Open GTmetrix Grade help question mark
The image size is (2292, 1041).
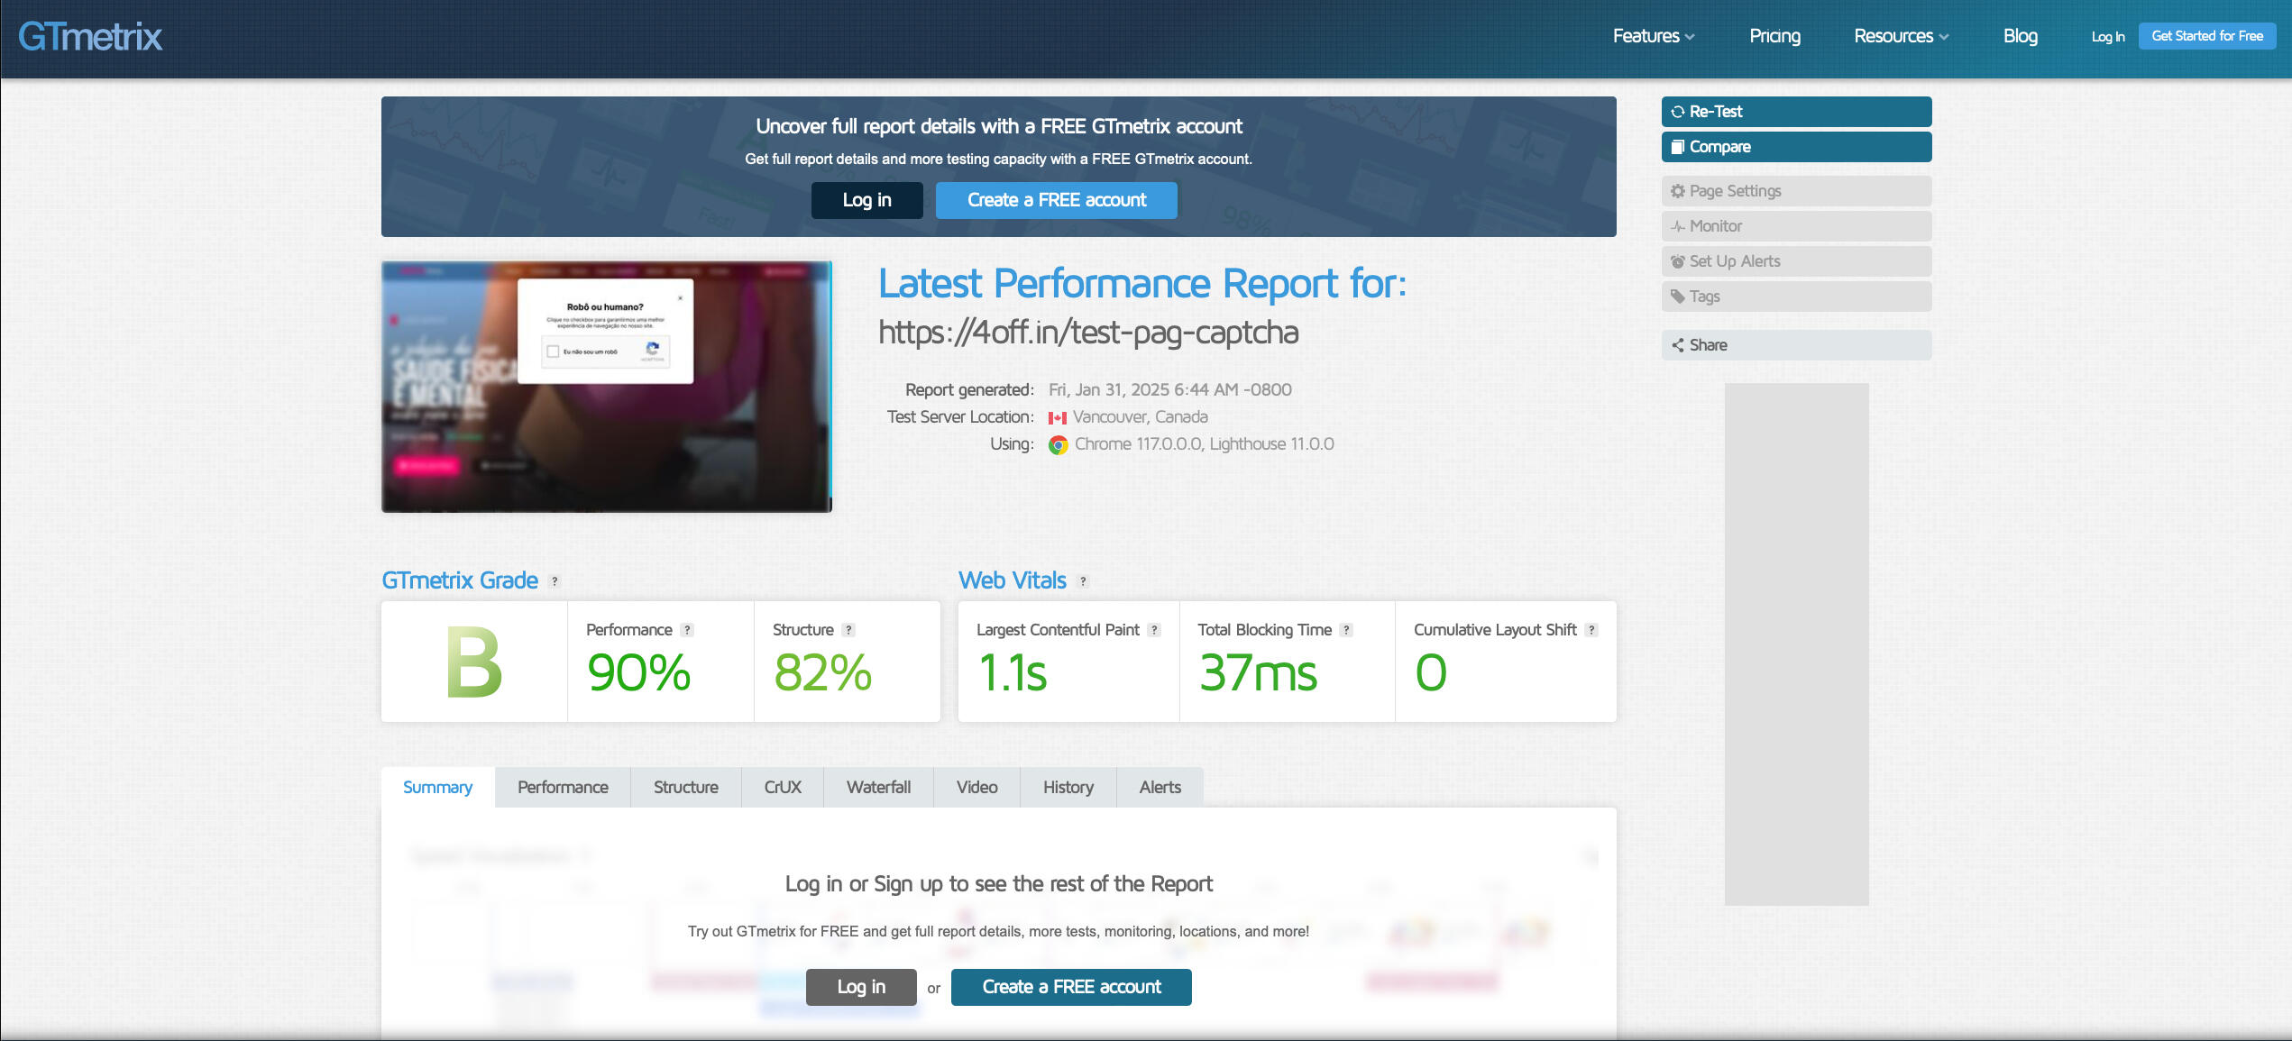(555, 582)
